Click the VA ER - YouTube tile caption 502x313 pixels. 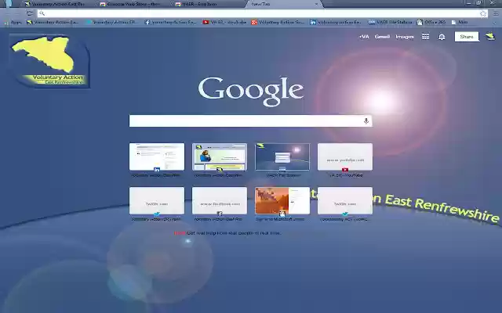[x=345, y=175]
